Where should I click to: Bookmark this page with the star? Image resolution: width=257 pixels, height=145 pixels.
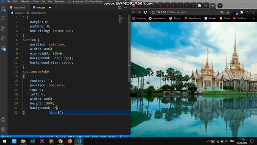tap(228, 12)
